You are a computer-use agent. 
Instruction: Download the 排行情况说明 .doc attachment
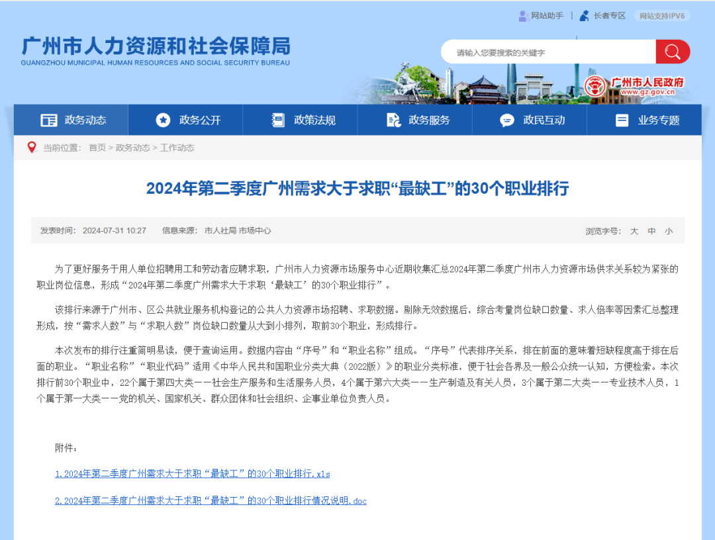click(x=211, y=501)
